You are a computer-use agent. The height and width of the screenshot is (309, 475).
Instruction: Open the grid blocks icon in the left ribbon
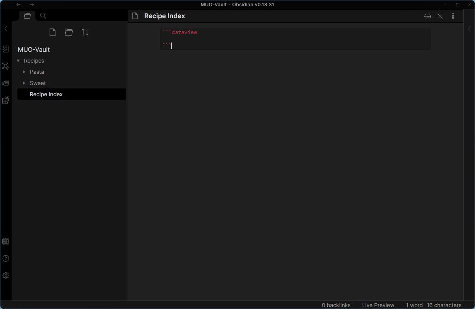pos(6,100)
